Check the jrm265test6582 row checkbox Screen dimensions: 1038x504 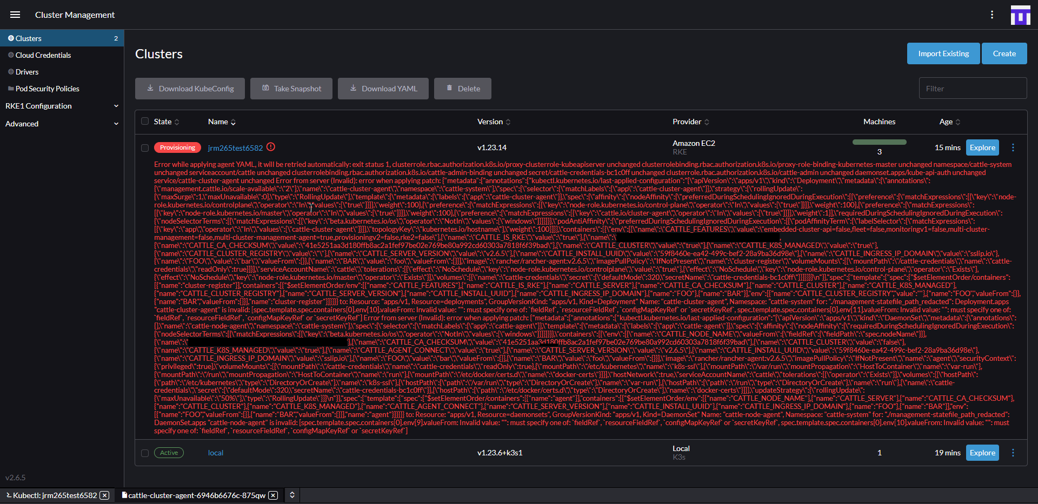tap(144, 147)
